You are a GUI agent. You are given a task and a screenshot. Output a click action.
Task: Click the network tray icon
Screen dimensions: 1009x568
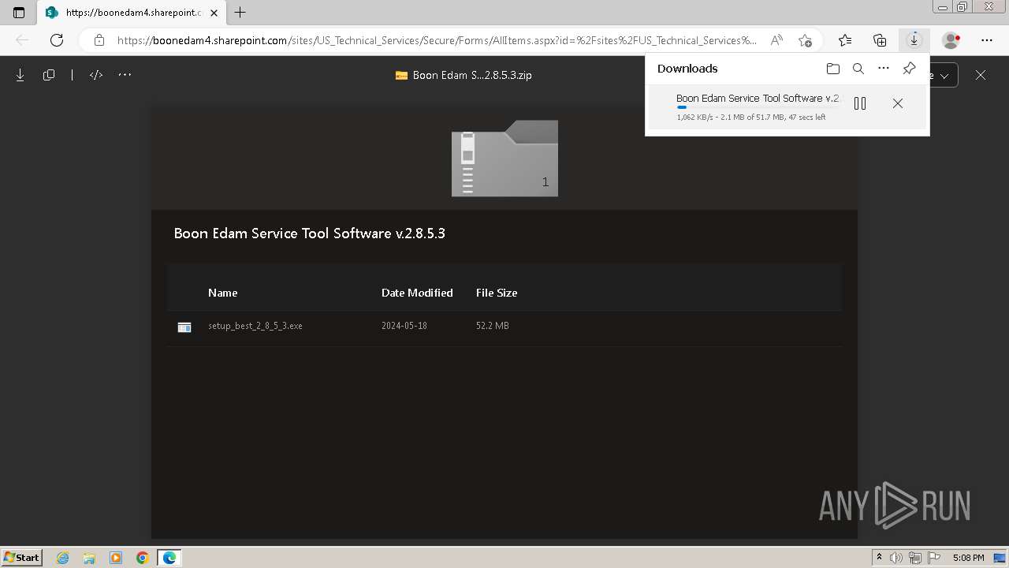pos(915,558)
